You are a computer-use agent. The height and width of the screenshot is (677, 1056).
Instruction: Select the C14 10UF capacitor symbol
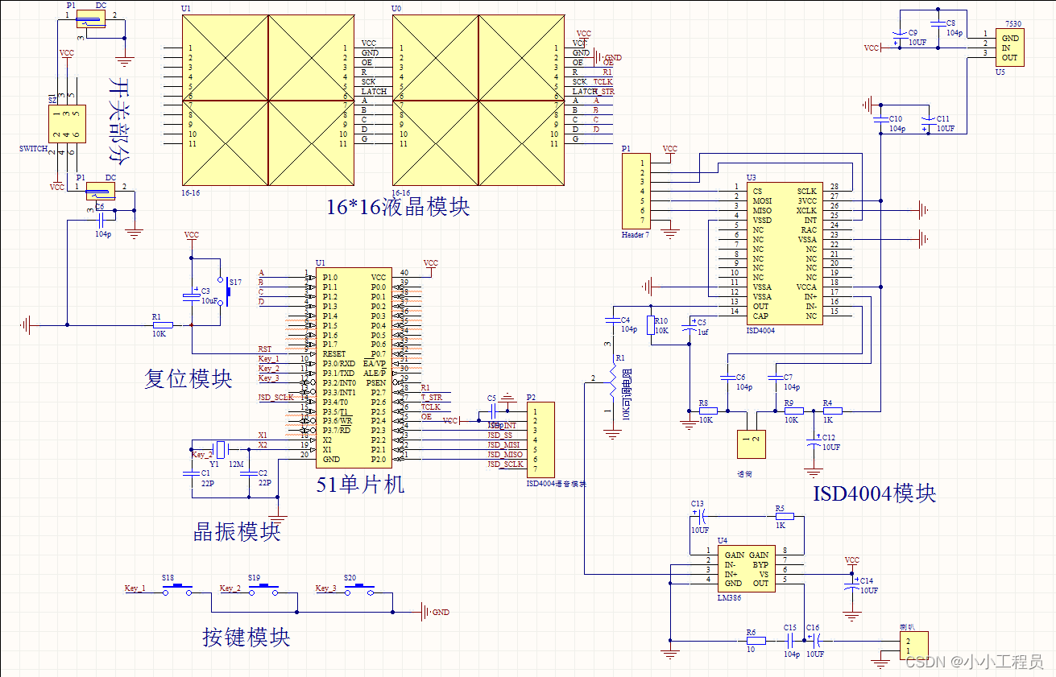point(852,585)
